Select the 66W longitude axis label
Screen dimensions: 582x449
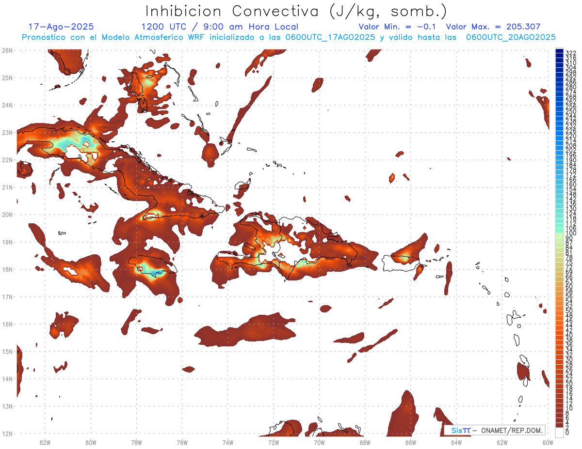tap(410, 442)
